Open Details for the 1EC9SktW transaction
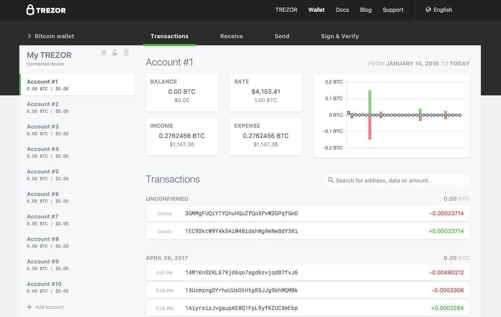This screenshot has width=501, height=317. point(164,231)
